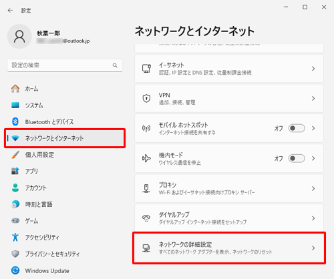Click the user profile avatar icon
Image resolution: width=334 pixels, height=279 pixels.
[x=19, y=37]
